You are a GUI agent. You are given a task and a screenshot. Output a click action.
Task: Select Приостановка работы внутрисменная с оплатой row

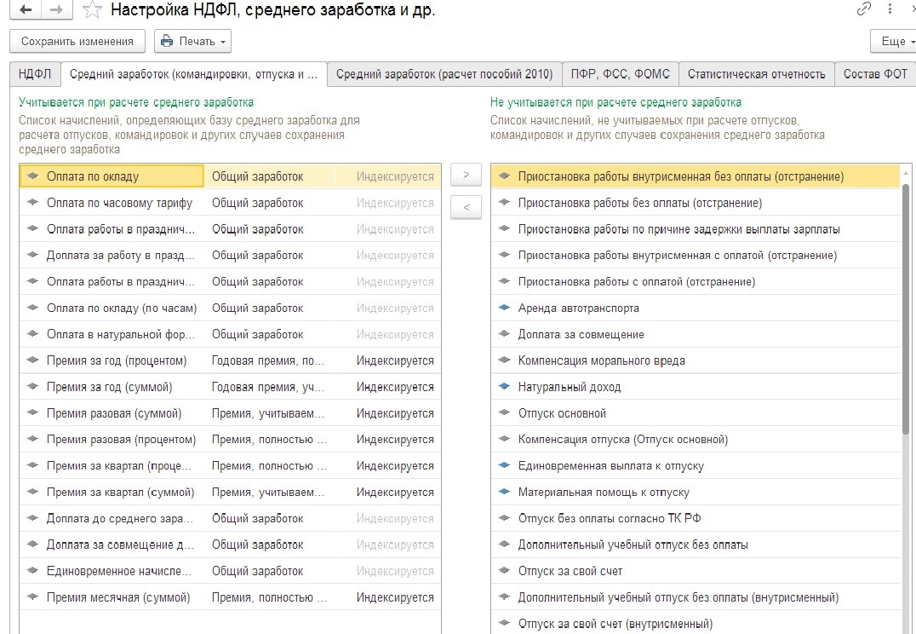pyautogui.click(x=696, y=256)
